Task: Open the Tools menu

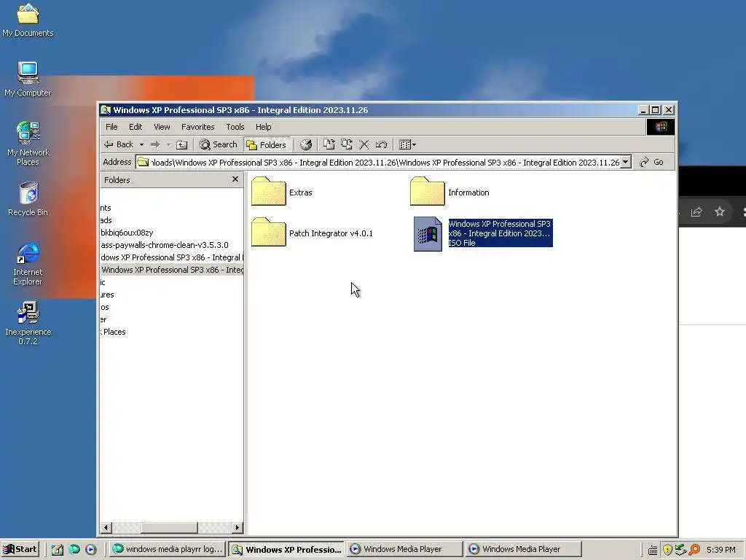Action: click(x=235, y=127)
